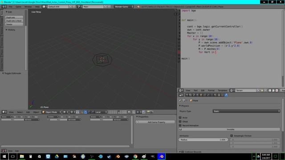Select the highlighted Physics properties tab icon
This screenshot has height=160, width=285.
[x=226, y=95]
